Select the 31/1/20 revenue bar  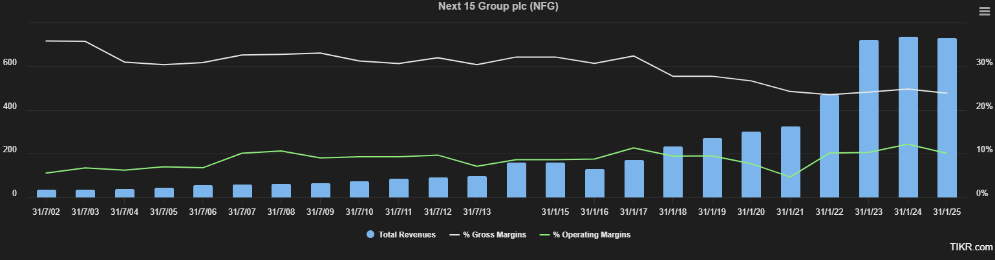[x=751, y=165]
